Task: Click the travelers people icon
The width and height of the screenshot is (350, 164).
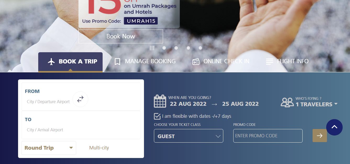Action: tap(287, 102)
